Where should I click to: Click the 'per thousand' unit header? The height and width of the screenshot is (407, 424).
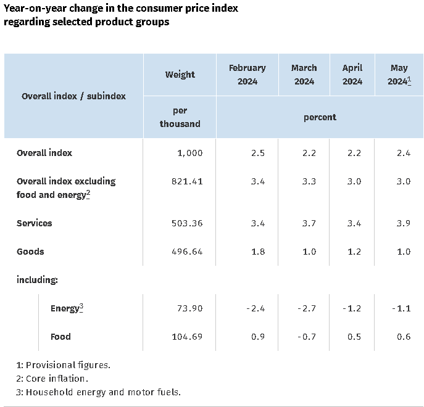tap(180, 117)
